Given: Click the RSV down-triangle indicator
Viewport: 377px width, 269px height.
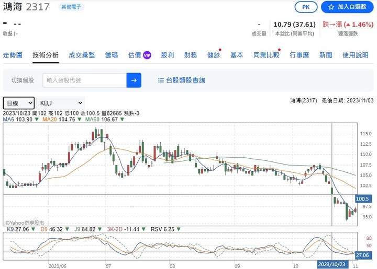Looking at the screenshot, I should point(179,229).
